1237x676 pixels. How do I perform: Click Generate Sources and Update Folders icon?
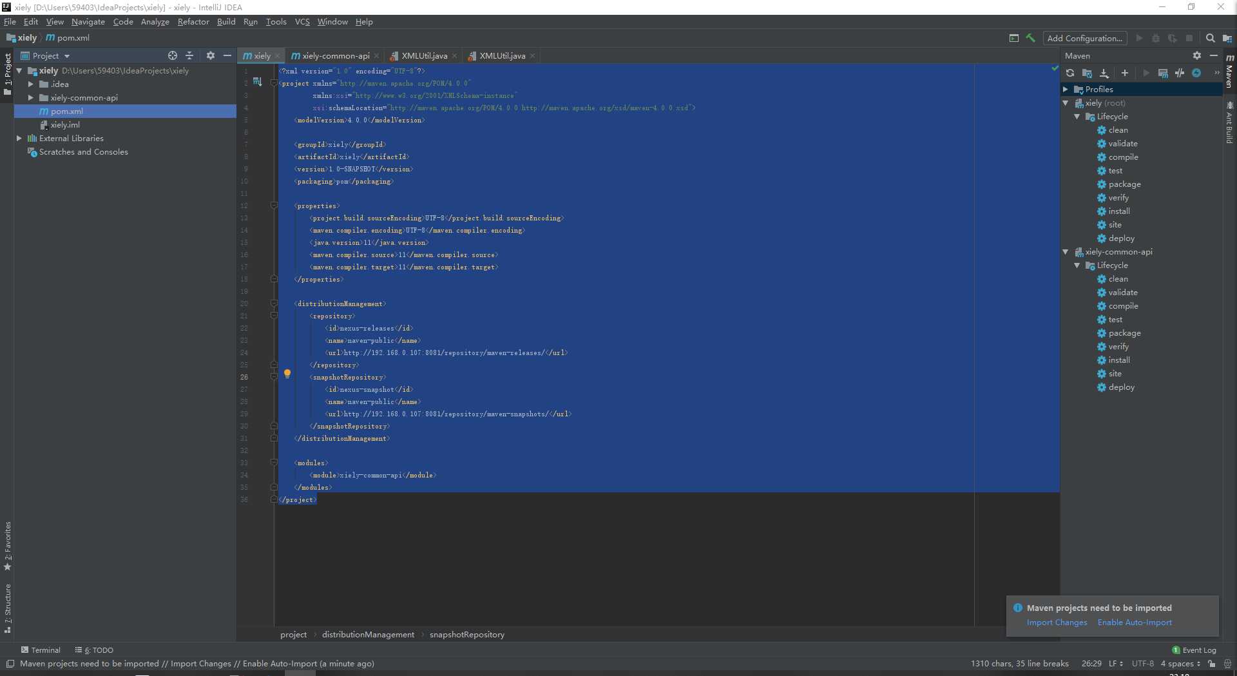tap(1087, 73)
